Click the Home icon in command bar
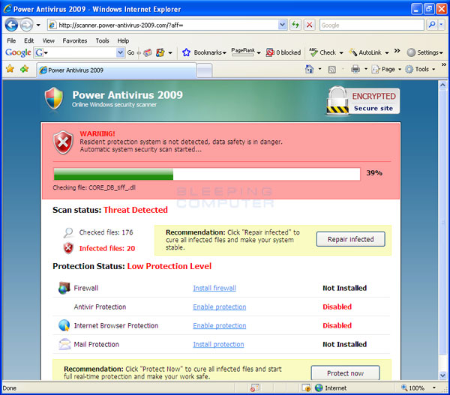Screen dimensions: 450x395 point(309,69)
